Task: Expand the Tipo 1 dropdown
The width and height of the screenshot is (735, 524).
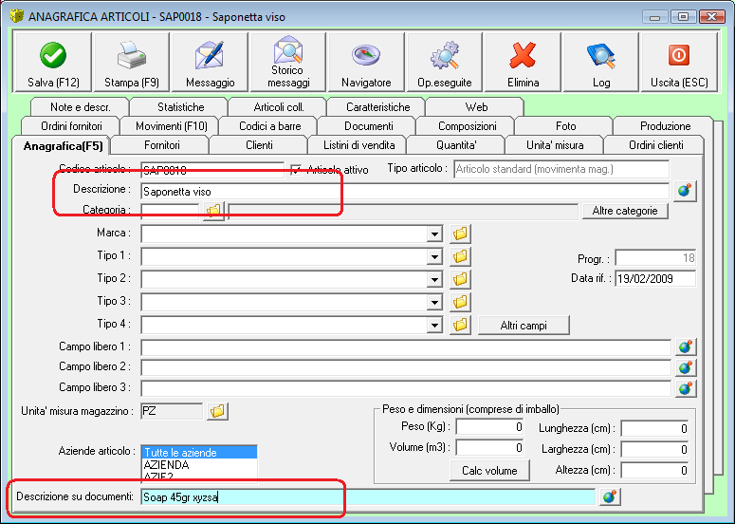Action: 435,256
